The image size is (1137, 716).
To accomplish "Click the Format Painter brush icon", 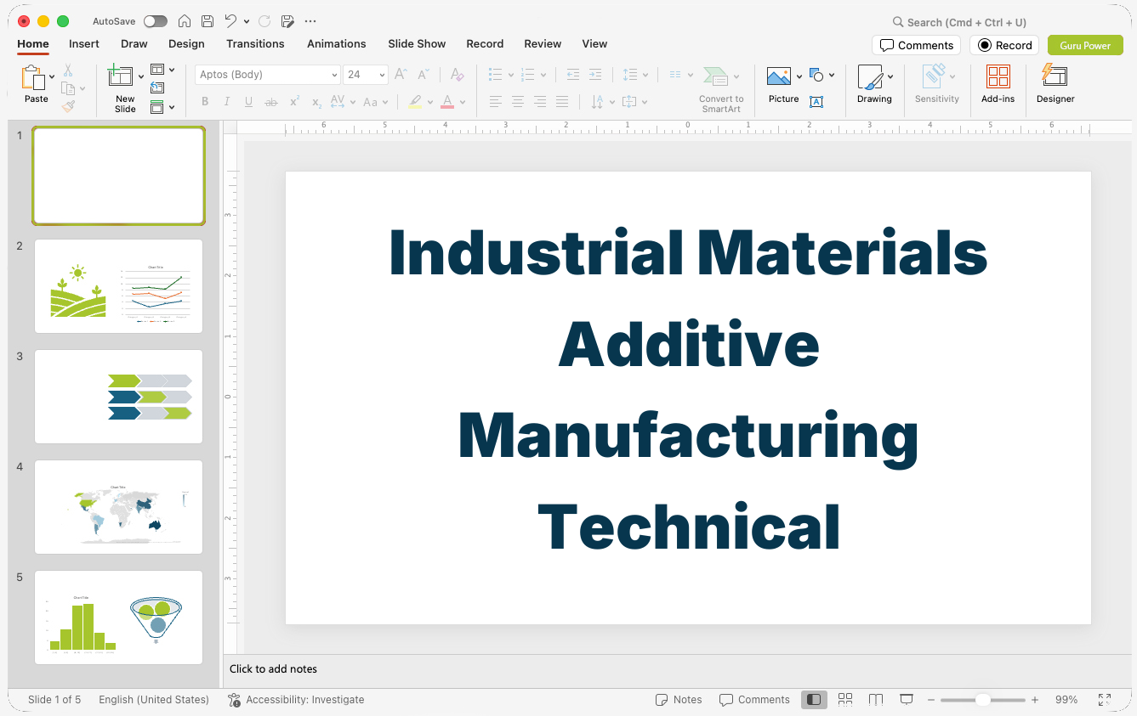I will tap(68, 105).
